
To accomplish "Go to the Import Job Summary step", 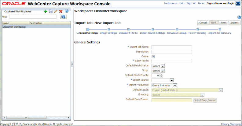I will [x=220, y=33].
